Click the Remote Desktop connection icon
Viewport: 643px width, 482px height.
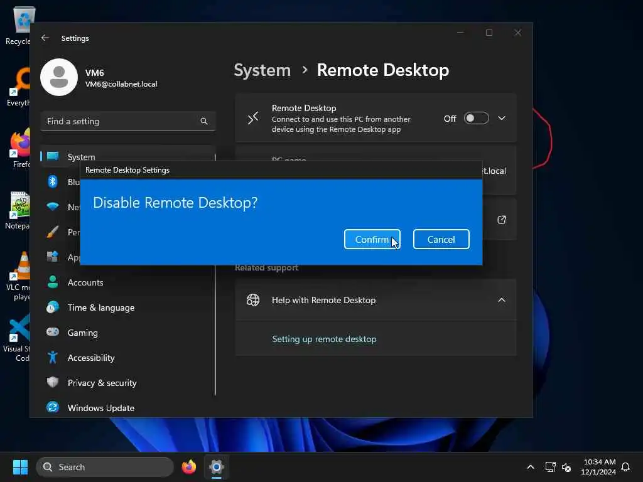253,119
